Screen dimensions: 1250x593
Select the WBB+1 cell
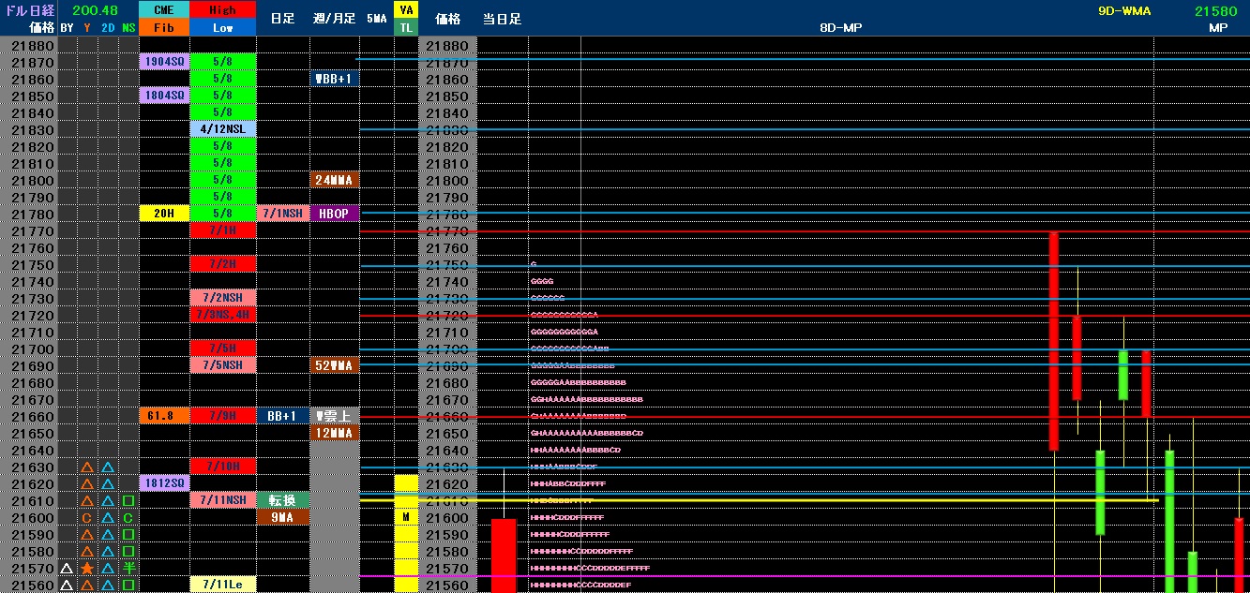[334, 79]
